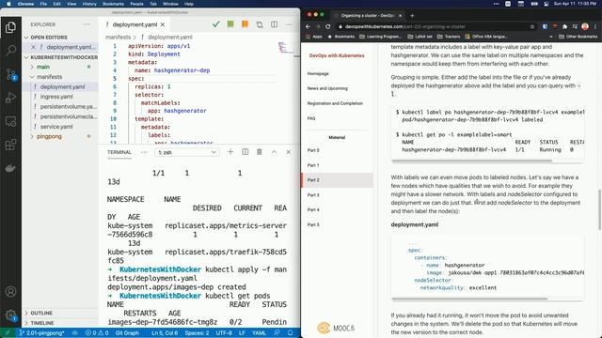Screen dimensions: 602x338
Task: Open the File menu in menu bar
Action: click(x=43, y=4)
